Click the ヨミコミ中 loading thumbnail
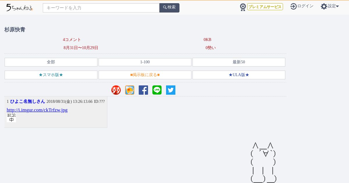The width and height of the screenshot is (349, 183). click(11, 118)
